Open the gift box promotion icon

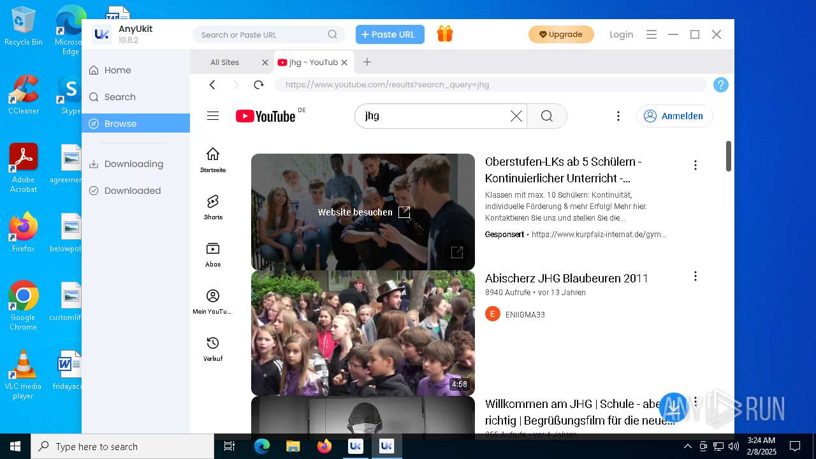(445, 34)
